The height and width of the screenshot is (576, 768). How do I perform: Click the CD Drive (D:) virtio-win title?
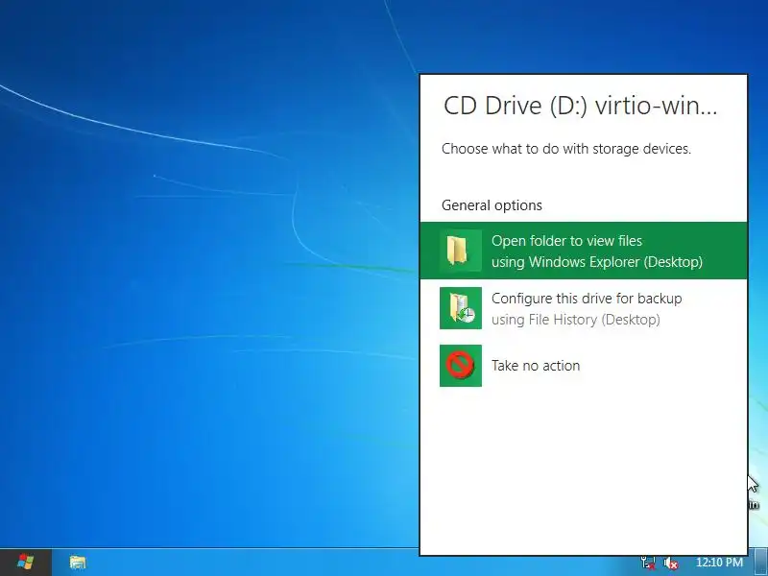[x=581, y=106]
